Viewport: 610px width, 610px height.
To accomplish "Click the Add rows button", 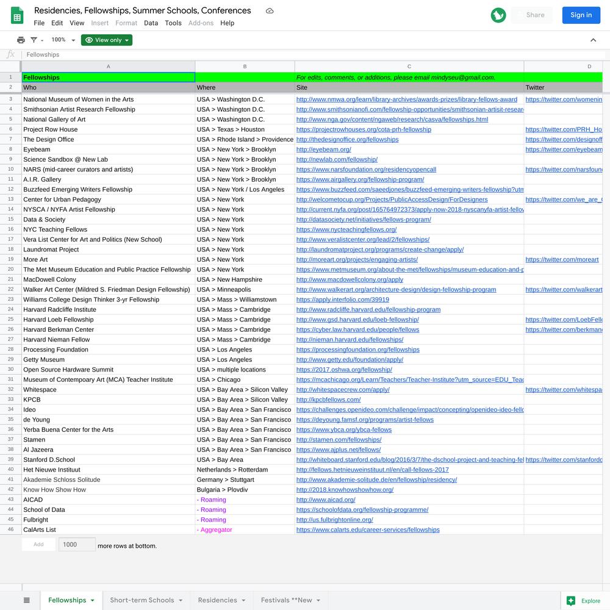I will 38,545.
